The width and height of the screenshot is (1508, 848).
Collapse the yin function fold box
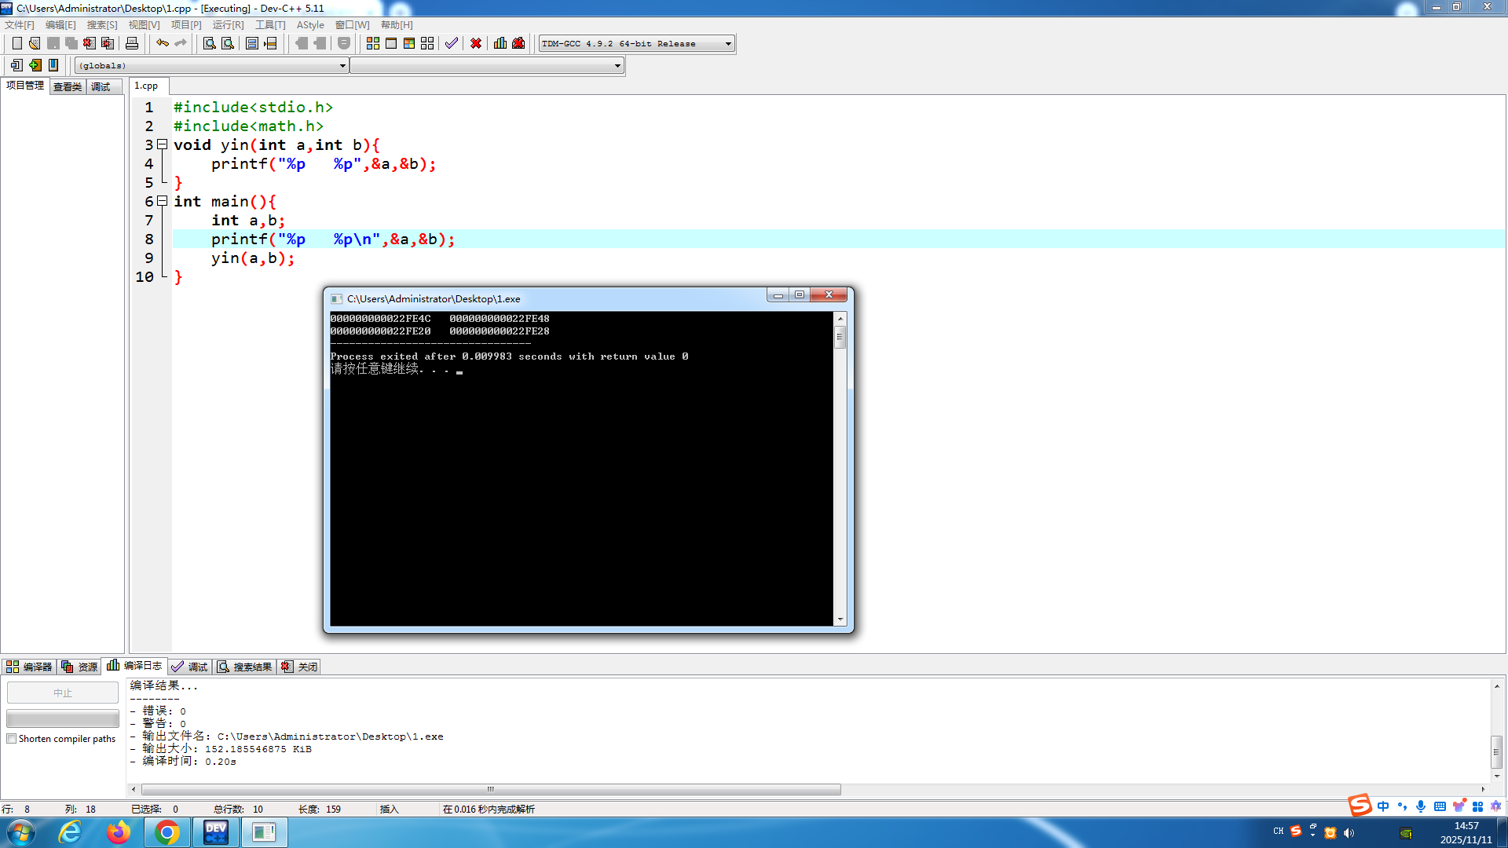tap(162, 144)
